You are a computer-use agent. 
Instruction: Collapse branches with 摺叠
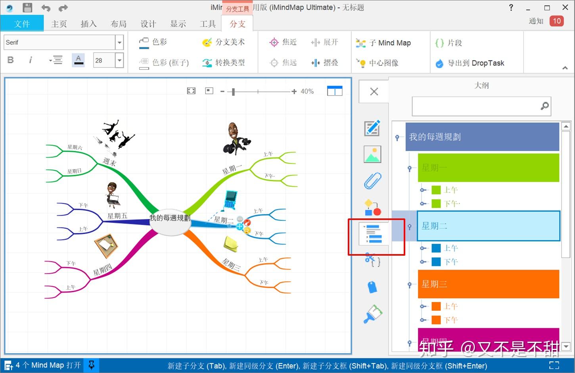click(324, 63)
